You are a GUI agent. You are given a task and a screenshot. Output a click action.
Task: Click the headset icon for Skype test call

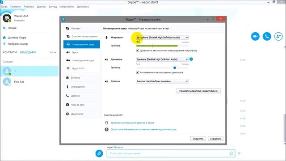point(106,123)
